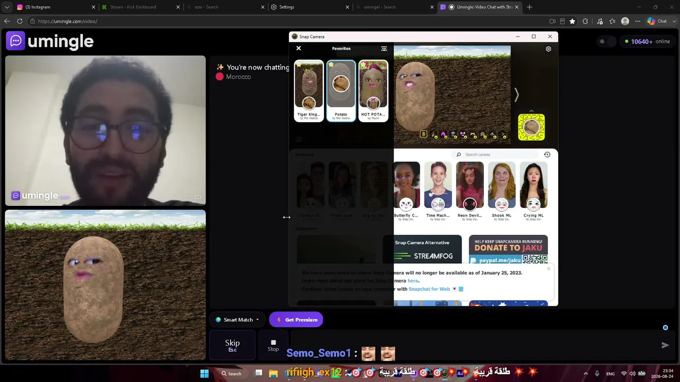Go back in the browser
Screen dimensions: 680x382
[x=7, y=21]
